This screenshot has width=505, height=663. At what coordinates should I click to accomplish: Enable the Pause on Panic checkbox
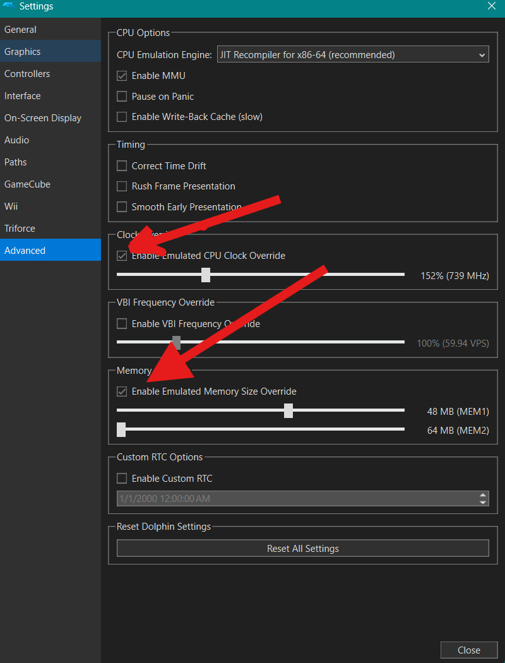(x=122, y=97)
